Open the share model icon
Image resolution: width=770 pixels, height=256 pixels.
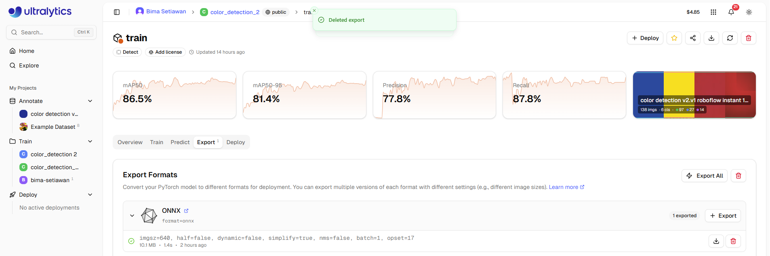pos(693,38)
